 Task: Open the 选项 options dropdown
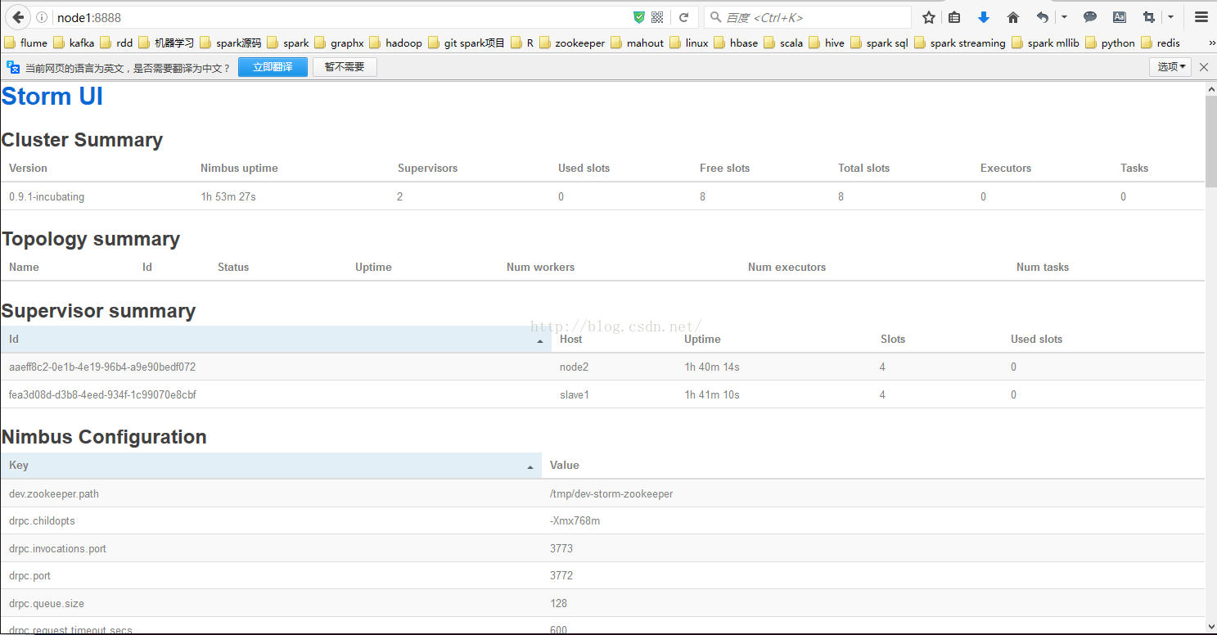click(x=1170, y=67)
